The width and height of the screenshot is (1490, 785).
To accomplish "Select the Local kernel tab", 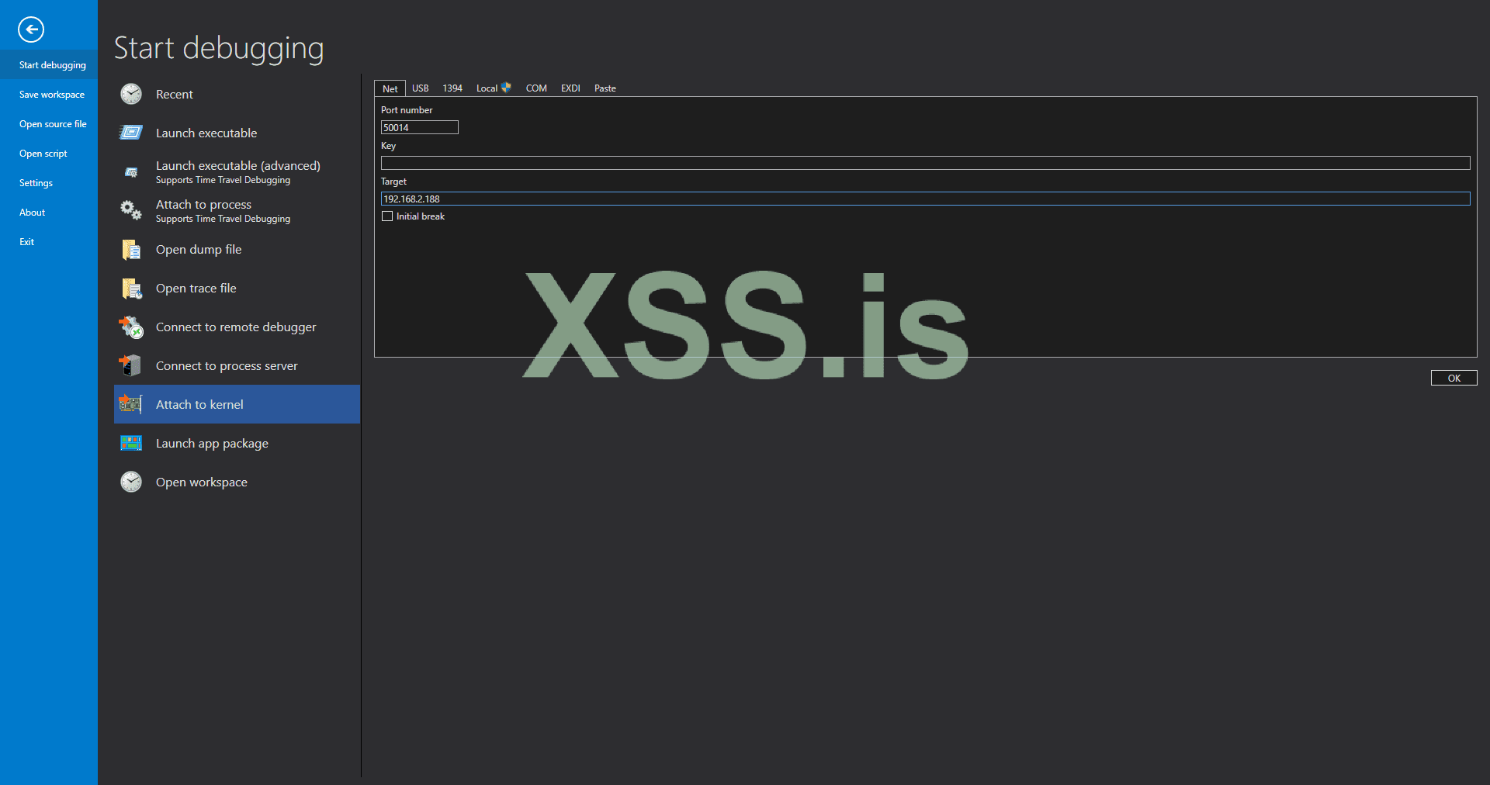I will point(494,88).
